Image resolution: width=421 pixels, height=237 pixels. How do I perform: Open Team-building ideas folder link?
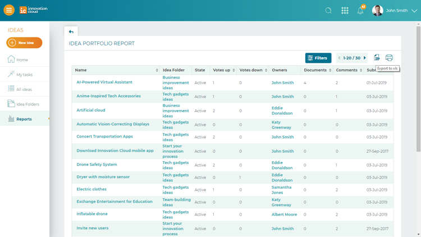tap(176, 202)
